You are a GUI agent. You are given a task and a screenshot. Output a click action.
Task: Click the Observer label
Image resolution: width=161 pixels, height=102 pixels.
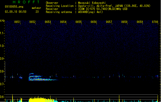(x=52, y=3)
